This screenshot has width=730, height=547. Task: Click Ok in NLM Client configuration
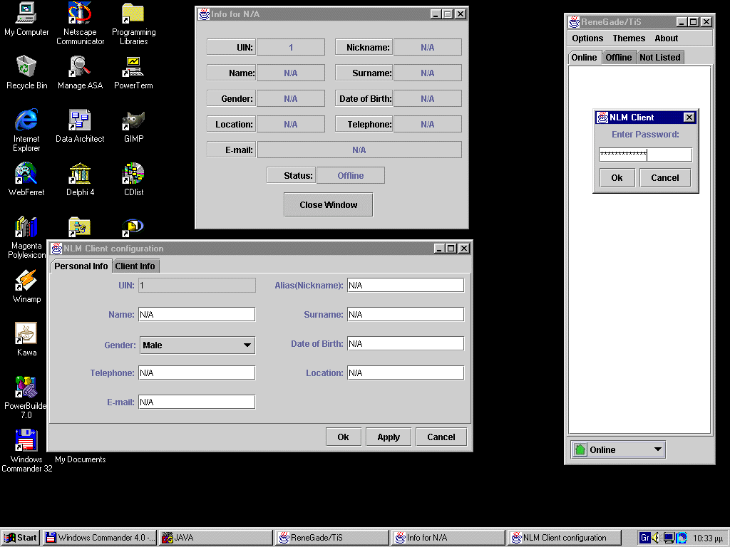(343, 437)
